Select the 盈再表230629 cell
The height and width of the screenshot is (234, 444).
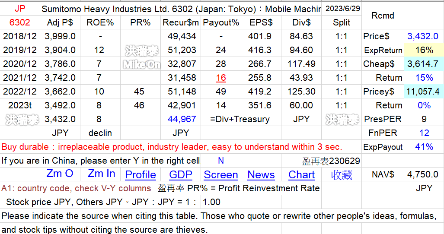click(x=331, y=161)
